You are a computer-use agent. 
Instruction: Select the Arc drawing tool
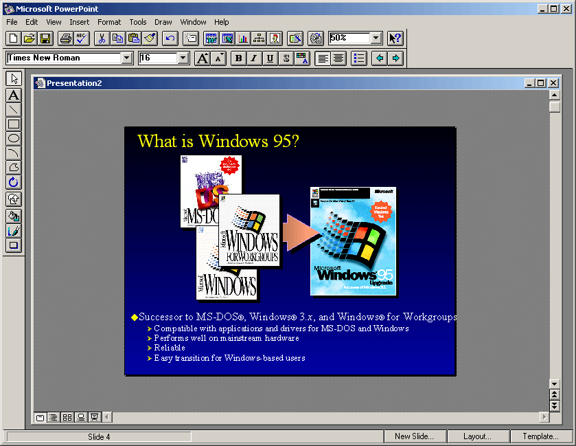click(14, 153)
